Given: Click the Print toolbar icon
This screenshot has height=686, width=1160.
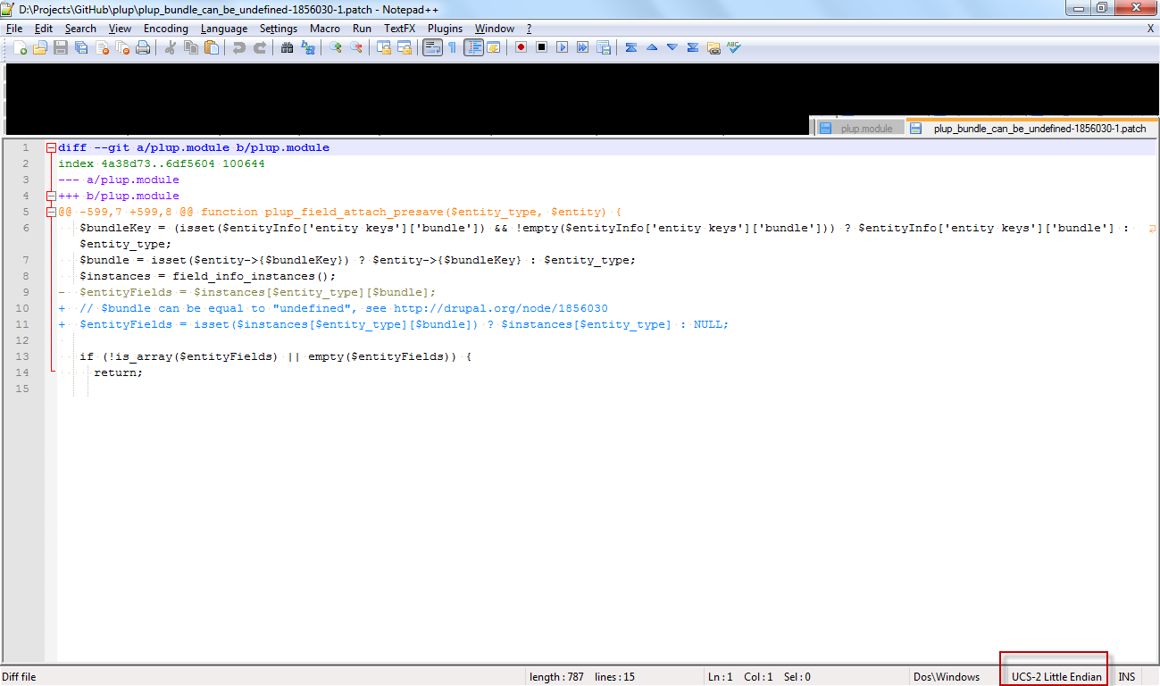Looking at the screenshot, I should pos(143,47).
